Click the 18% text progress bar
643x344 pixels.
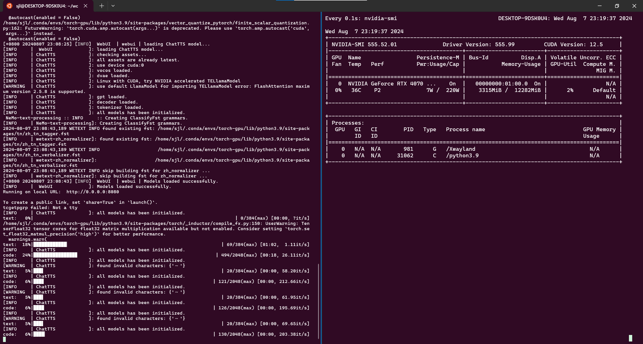50,244
